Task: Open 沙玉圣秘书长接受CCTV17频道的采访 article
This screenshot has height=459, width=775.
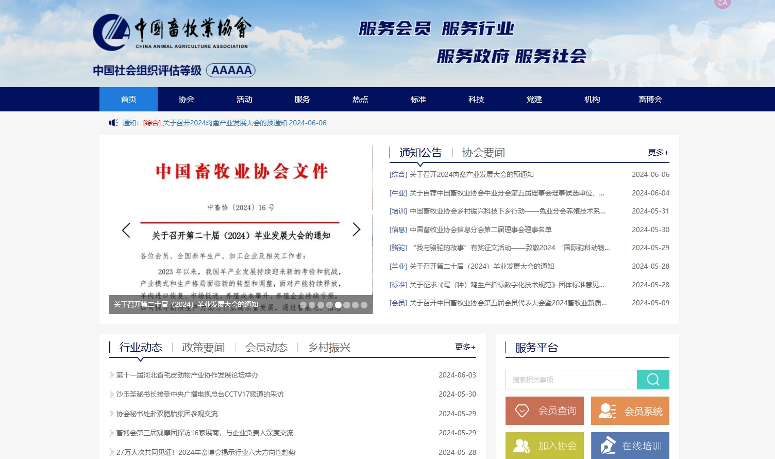Action: [x=200, y=394]
